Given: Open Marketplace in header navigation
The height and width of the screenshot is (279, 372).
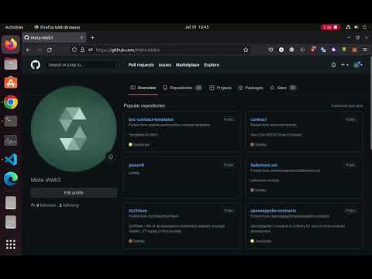Looking at the screenshot, I should point(188,65).
